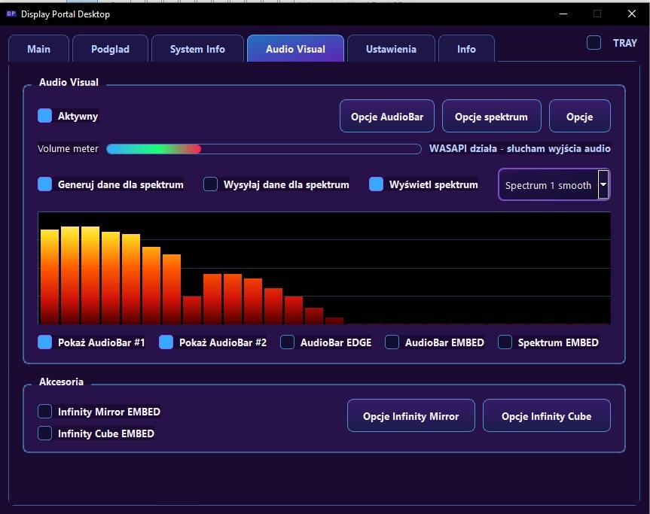Close the Display Portal Desktop window
The image size is (650, 514).
point(632,14)
